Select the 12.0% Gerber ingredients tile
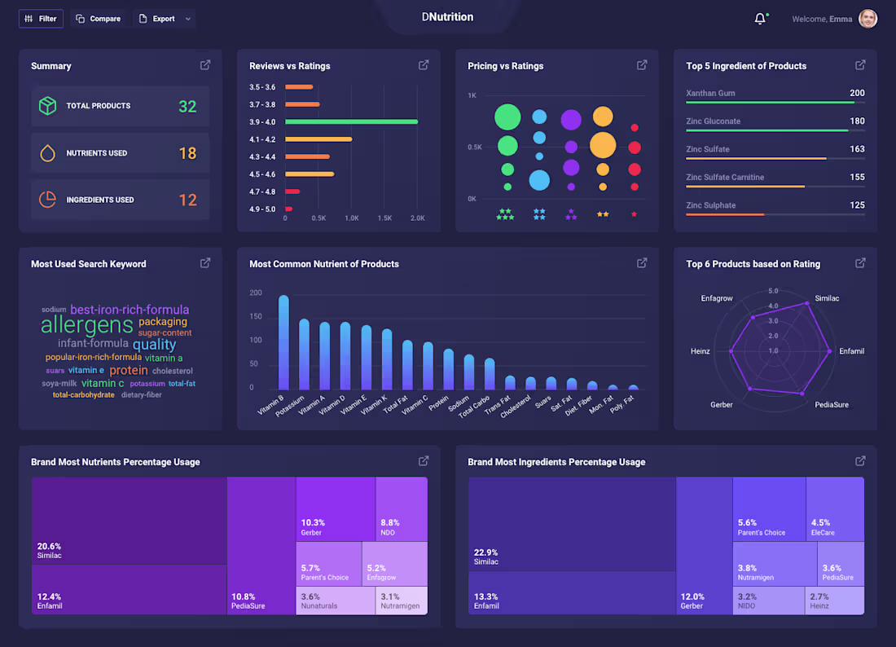The width and height of the screenshot is (896, 647). tap(705, 546)
